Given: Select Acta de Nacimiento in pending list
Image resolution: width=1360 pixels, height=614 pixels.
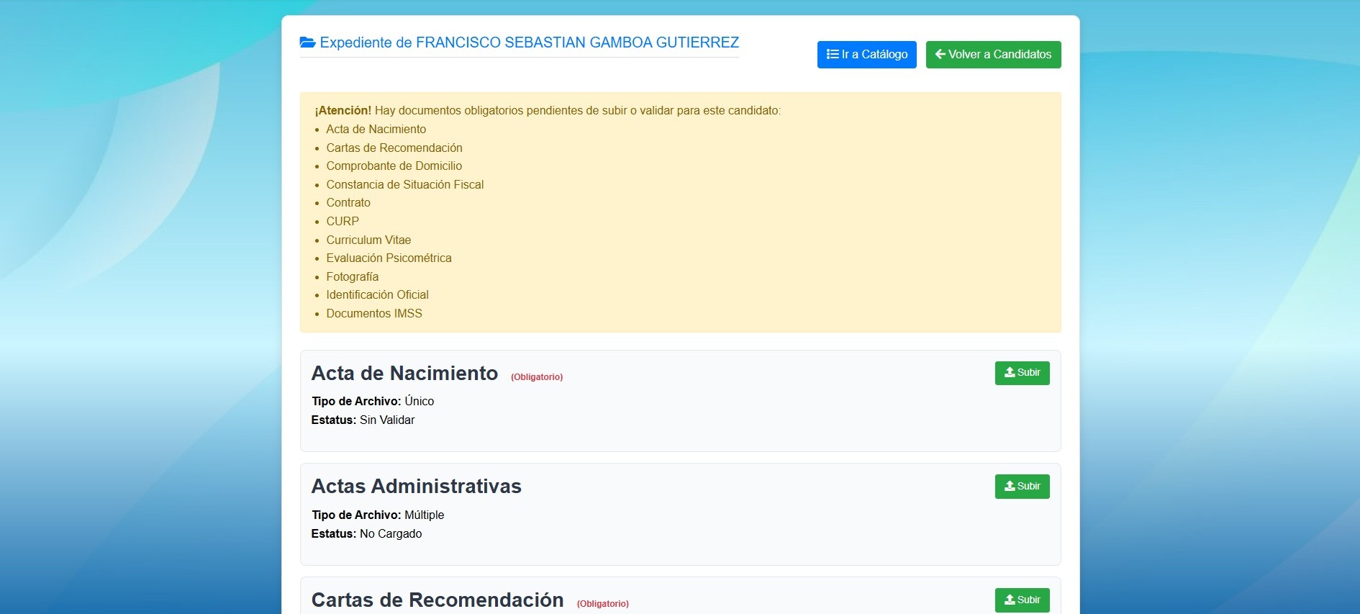Looking at the screenshot, I should [x=376, y=130].
